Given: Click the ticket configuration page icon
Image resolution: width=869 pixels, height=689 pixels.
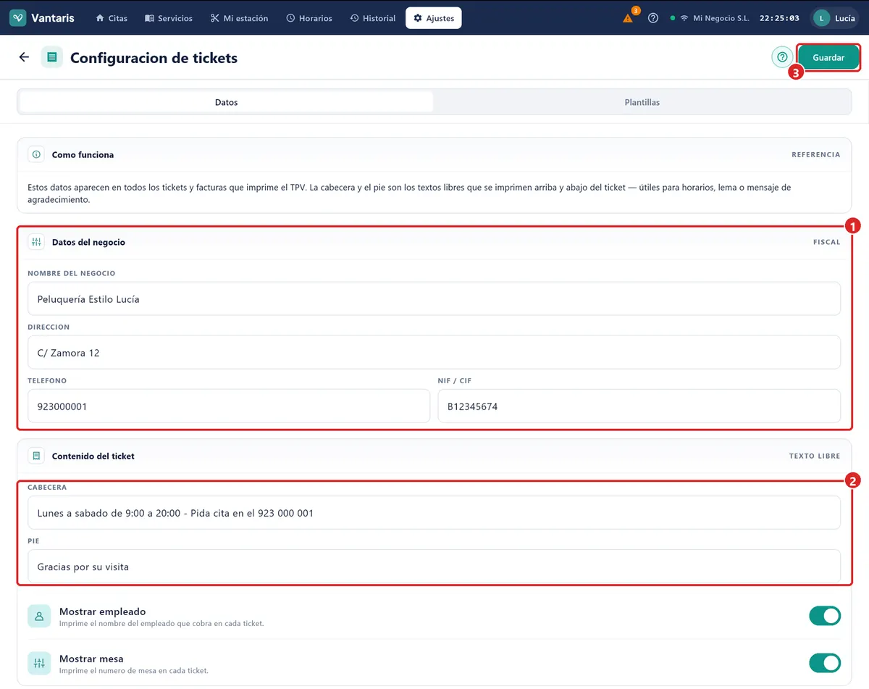Looking at the screenshot, I should [x=52, y=57].
